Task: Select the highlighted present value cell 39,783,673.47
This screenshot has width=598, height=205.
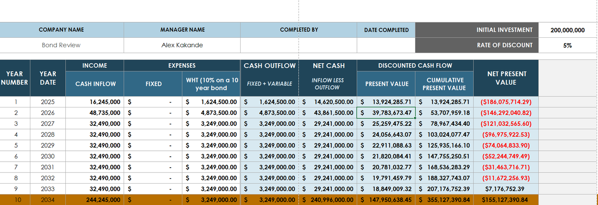Action: [x=386, y=112]
